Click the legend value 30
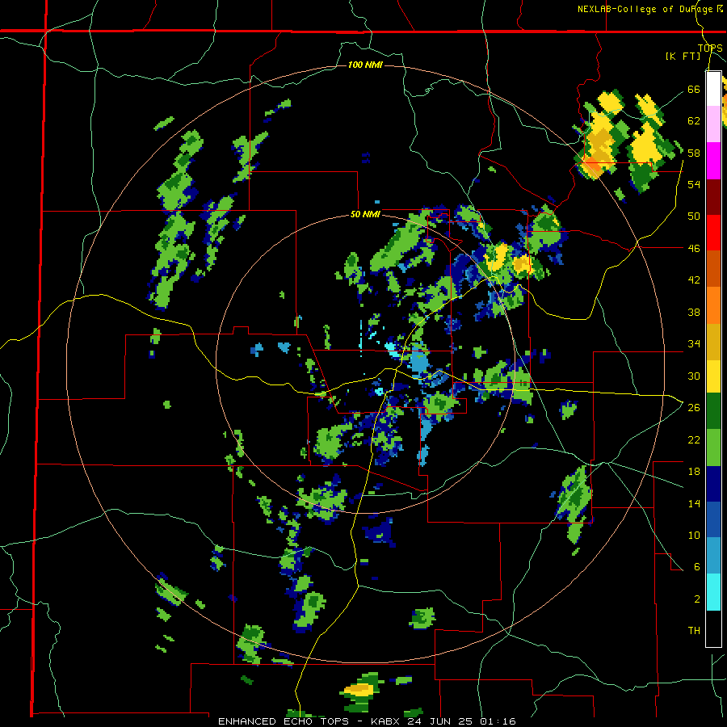 pos(694,376)
